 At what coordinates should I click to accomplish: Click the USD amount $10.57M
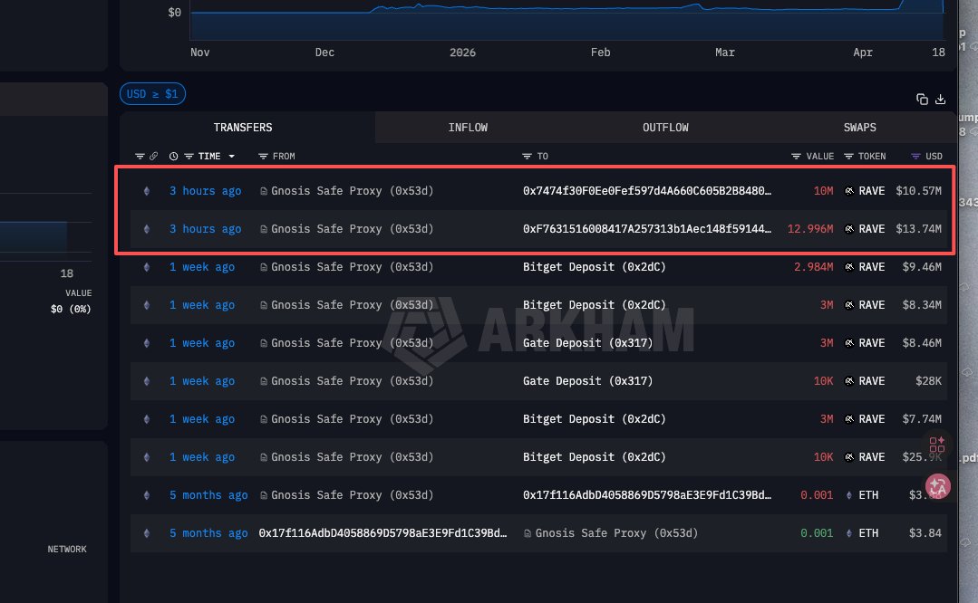pyautogui.click(x=919, y=191)
